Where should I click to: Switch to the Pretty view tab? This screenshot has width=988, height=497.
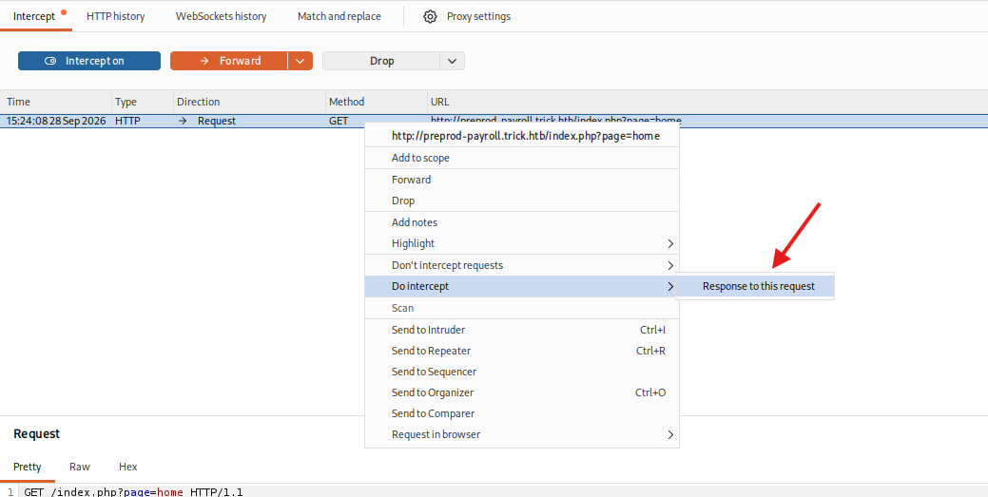(27, 467)
